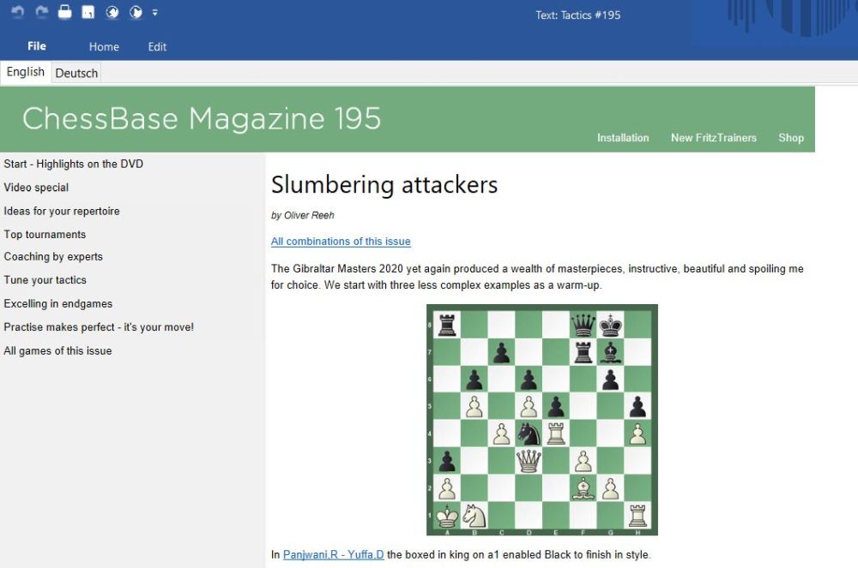Click the white queen on the chessboard

point(528,462)
